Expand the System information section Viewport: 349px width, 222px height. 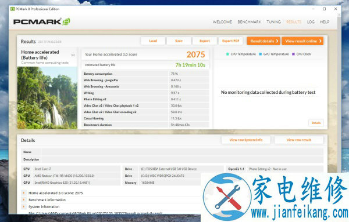pos(24,207)
